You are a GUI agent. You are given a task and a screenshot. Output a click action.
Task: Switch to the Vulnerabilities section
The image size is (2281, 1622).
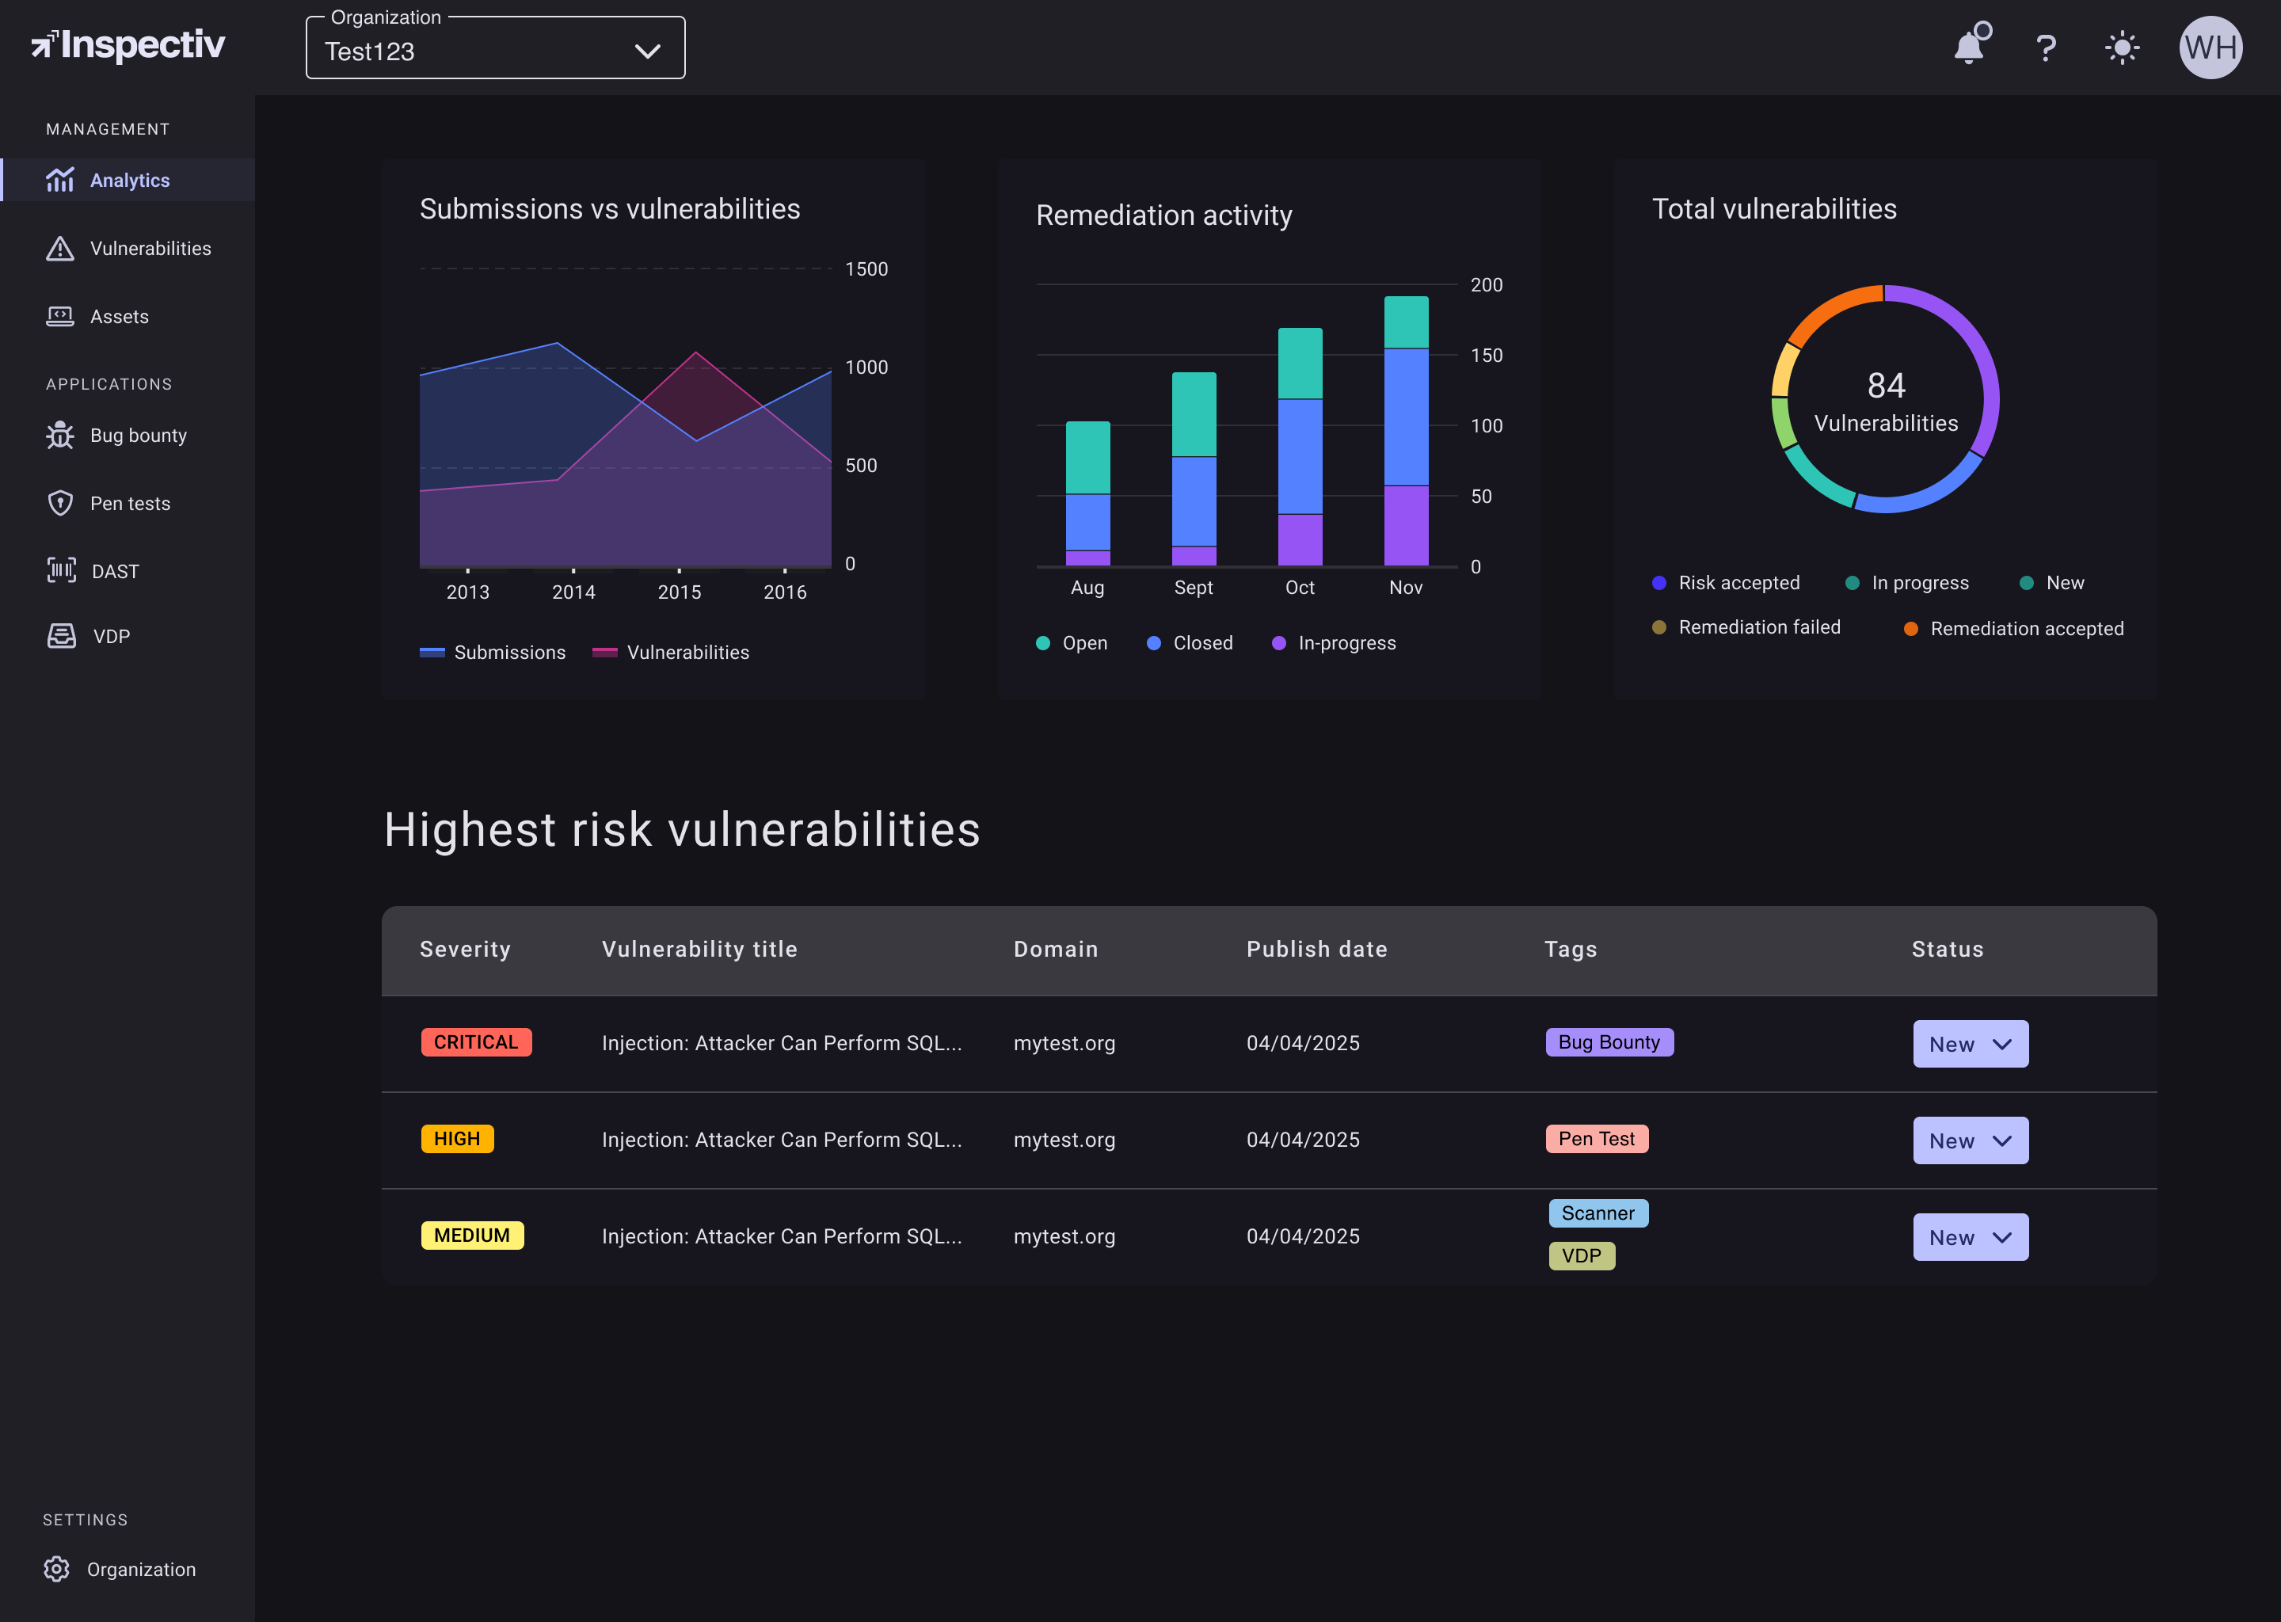click(150, 248)
